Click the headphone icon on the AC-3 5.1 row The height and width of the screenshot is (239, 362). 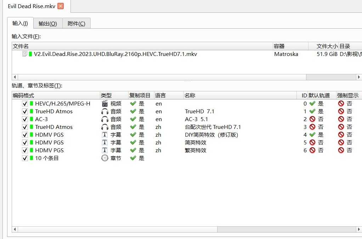(x=104, y=119)
